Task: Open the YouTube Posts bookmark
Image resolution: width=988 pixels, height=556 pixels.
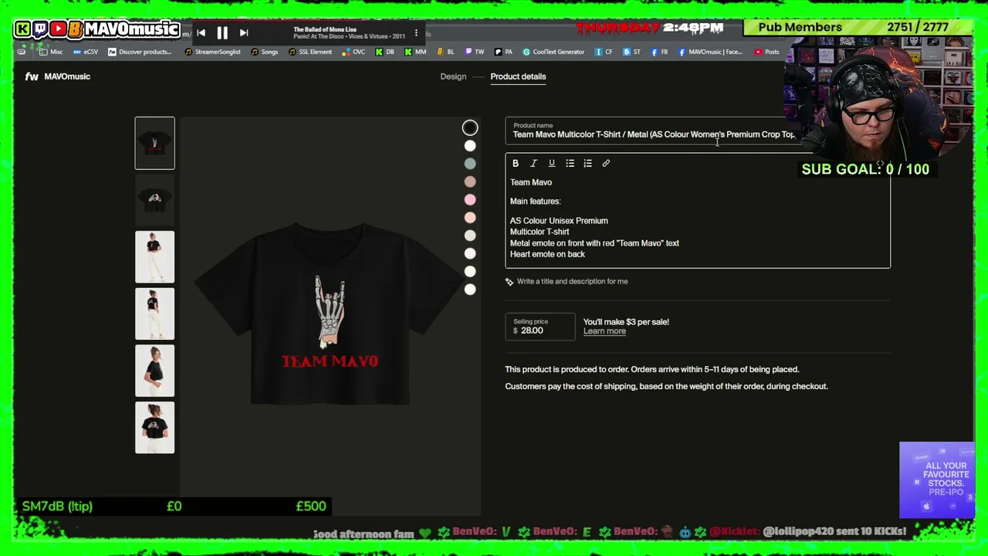Action: [x=766, y=52]
